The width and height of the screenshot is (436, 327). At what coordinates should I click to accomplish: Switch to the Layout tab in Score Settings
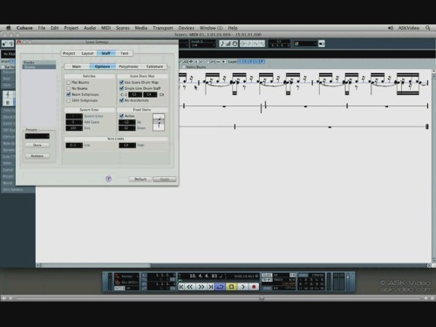click(87, 53)
